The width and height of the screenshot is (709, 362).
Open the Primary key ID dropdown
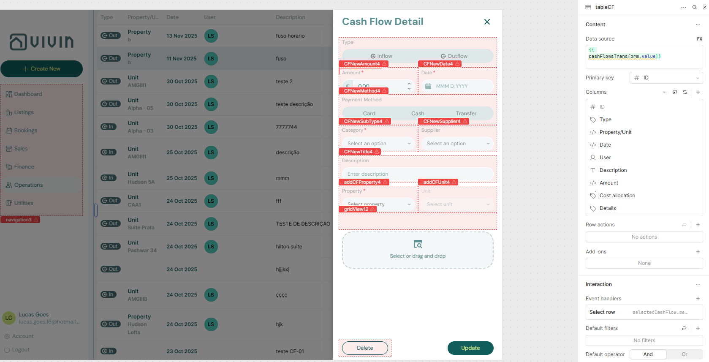(x=666, y=78)
